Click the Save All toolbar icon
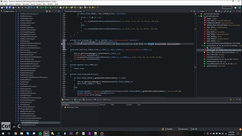Image resolution: width=242 pixels, height=136 pixels. [9, 8]
